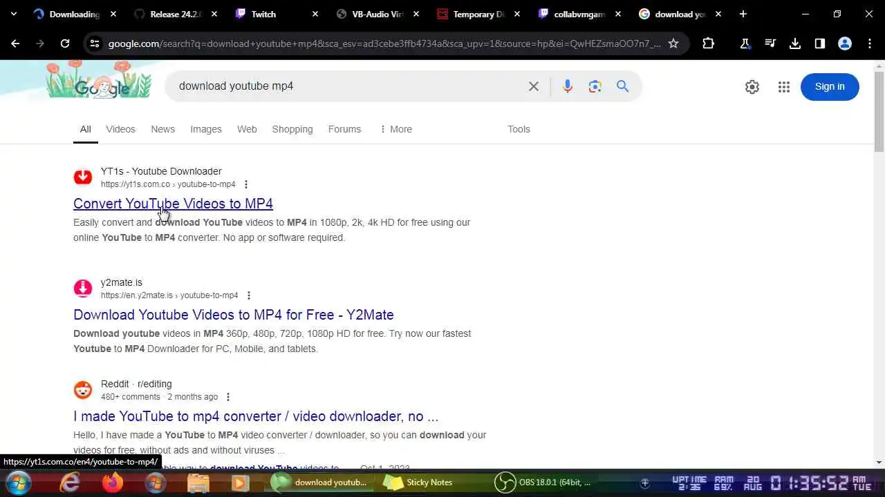
Task: Open the Chrome extensions puzzle icon
Action: click(x=708, y=43)
